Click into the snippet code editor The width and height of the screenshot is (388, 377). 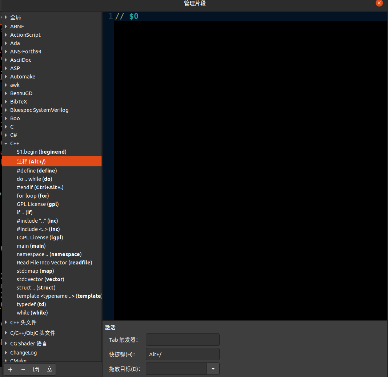pos(251,166)
